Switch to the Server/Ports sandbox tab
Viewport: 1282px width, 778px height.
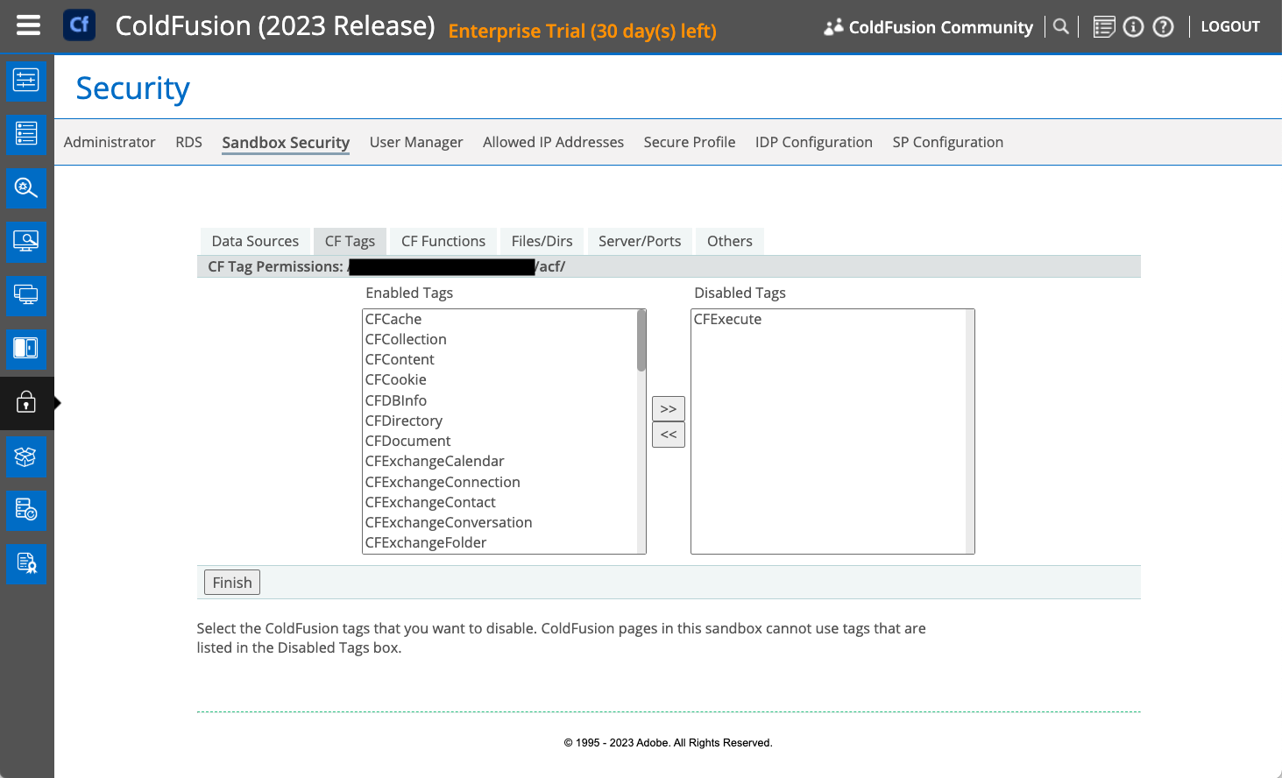pos(640,241)
